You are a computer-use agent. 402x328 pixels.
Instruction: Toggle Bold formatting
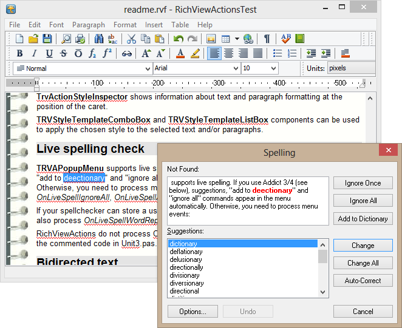(19, 53)
